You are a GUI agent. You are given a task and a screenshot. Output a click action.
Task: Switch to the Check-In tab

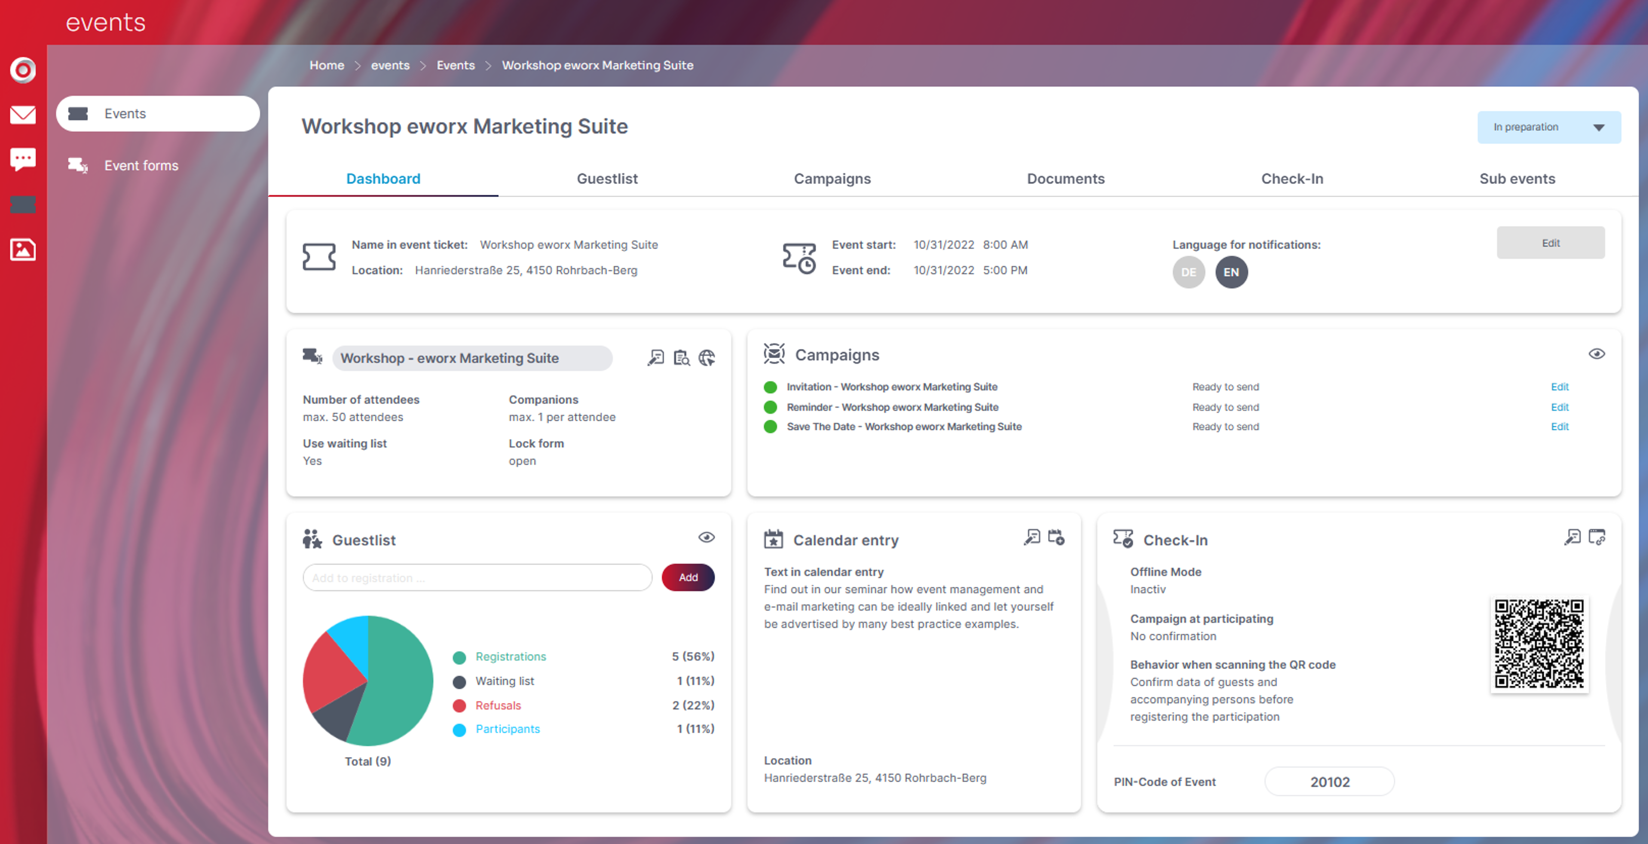coord(1291,179)
